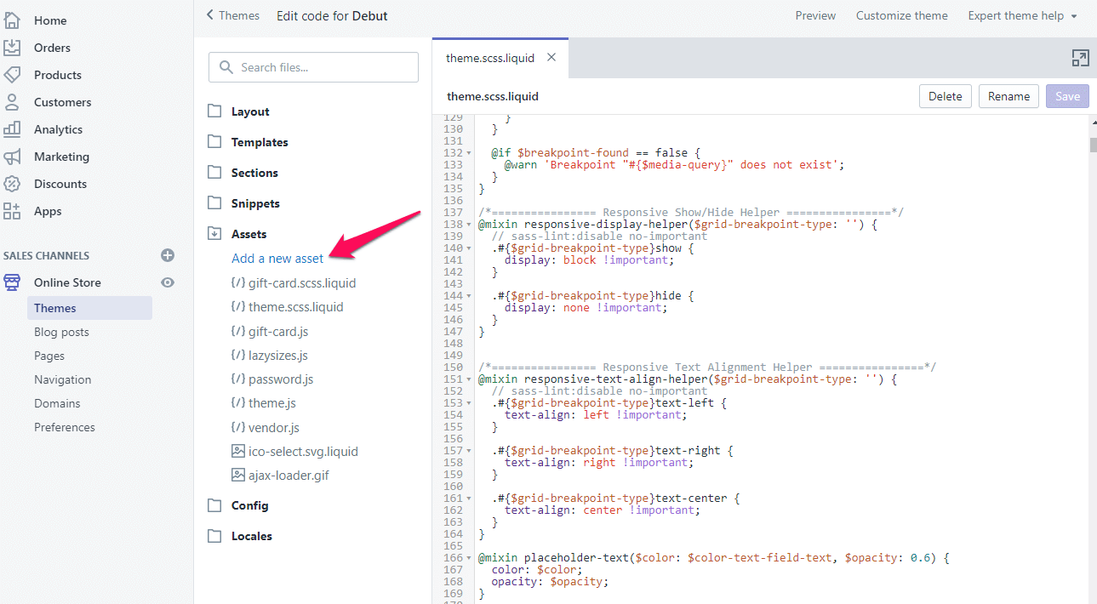Click the Customers person icon

(12, 101)
